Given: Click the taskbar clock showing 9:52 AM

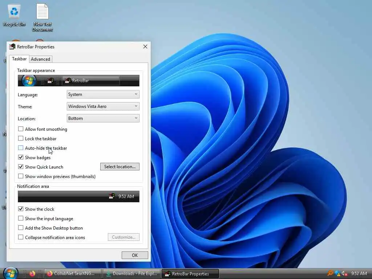Looking at the screenshot, I should [359, 274].
